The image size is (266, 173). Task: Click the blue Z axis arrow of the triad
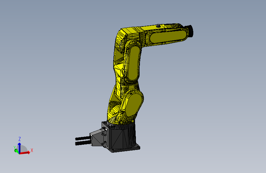click(19, 148)
